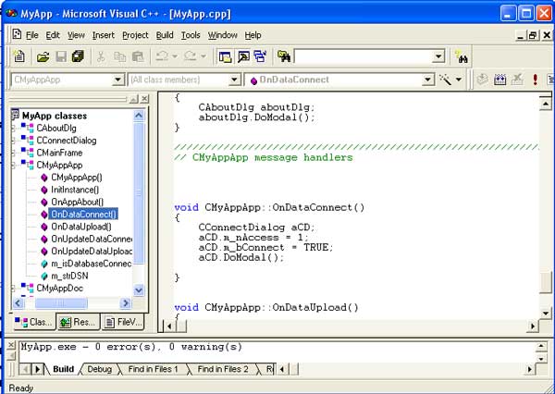The width and height of the screenshot is (555, 394).
Task: Click the Save floppy disk icon
Action: point(61,56)
